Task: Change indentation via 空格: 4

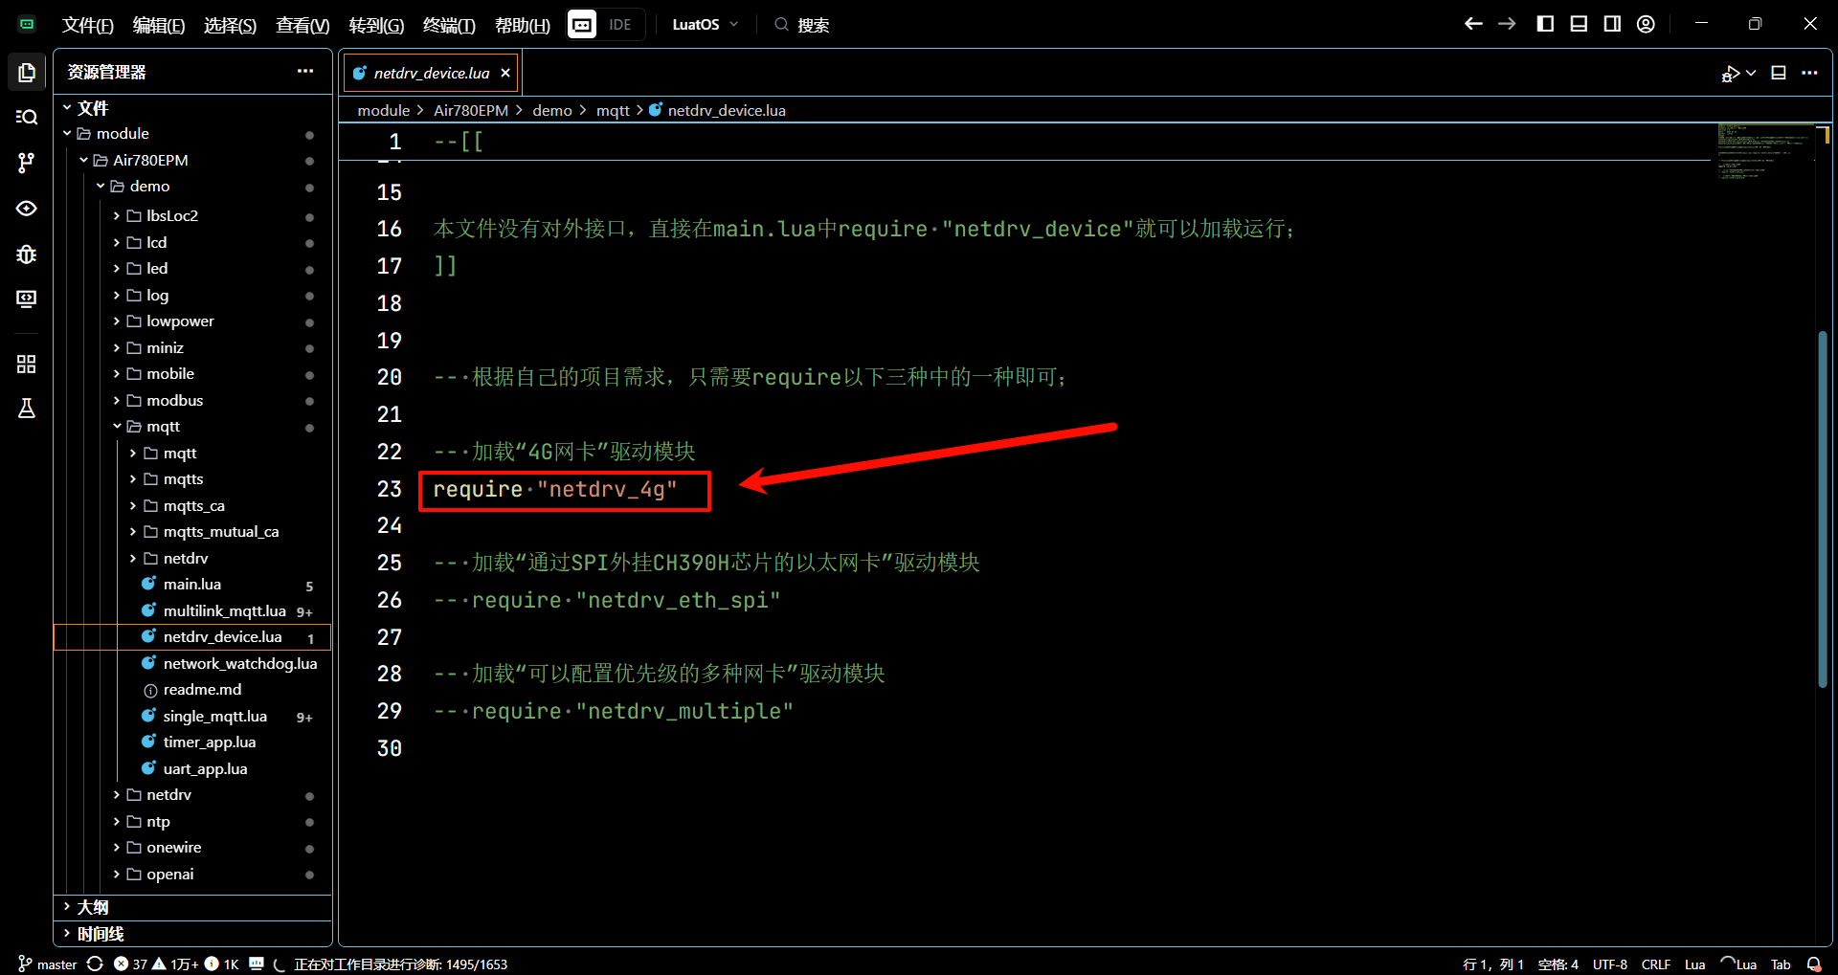Action: click(x=1558, y=964)
